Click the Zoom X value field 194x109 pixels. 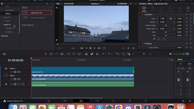(162, 19)
